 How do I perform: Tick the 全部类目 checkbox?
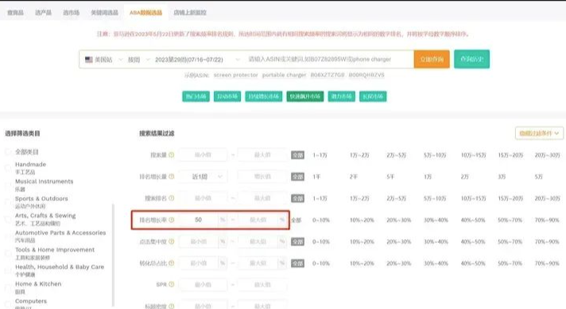pos(8,152)
